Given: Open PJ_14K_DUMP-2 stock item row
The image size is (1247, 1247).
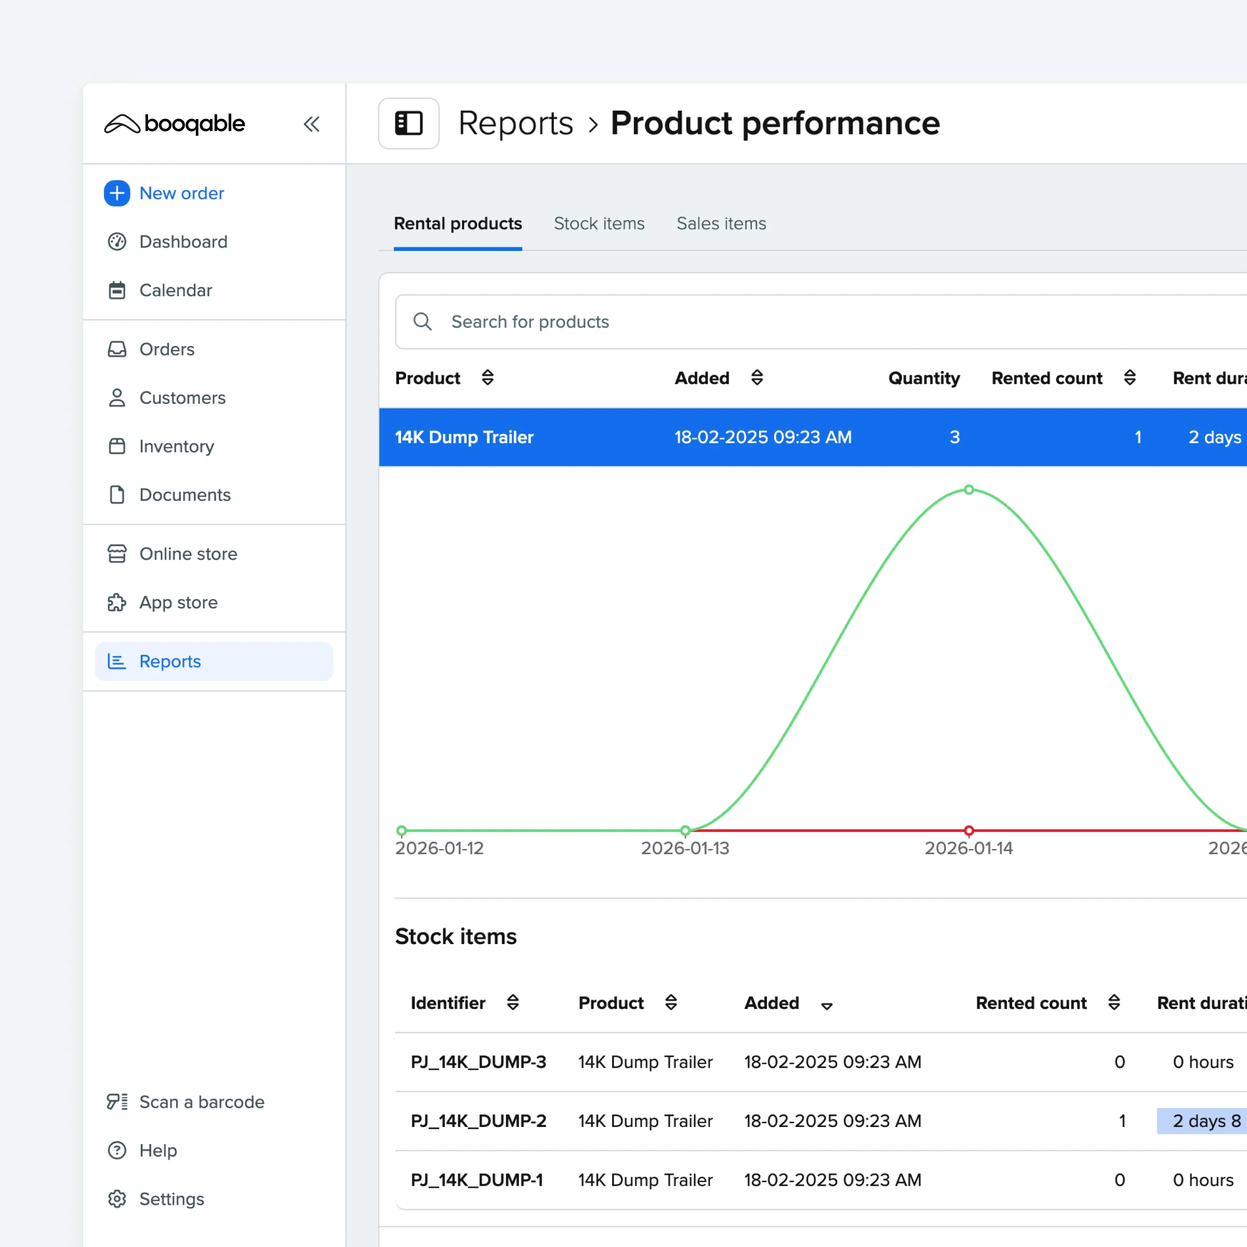Looking at the screenshot, I should 478,1121.
